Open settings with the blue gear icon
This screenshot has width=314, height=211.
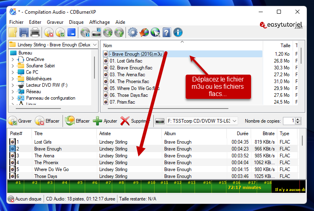pyautogui.click(x=132, y=32)
